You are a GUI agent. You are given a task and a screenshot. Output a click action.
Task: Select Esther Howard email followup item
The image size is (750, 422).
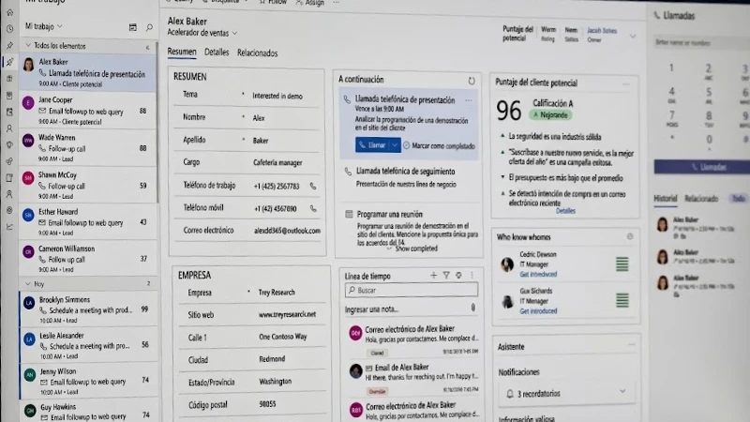(x=87, y=222)
